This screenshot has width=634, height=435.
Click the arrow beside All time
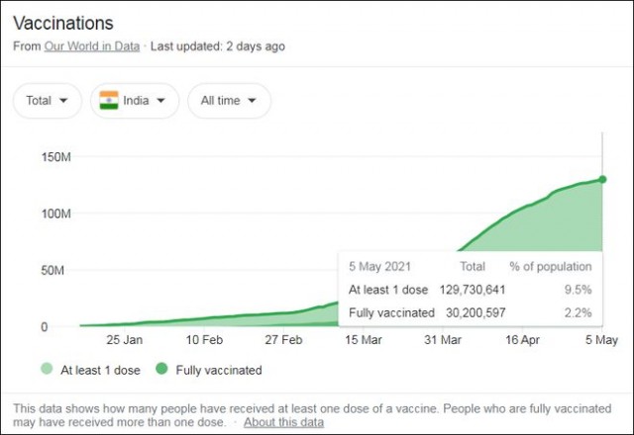pos(252,101)
